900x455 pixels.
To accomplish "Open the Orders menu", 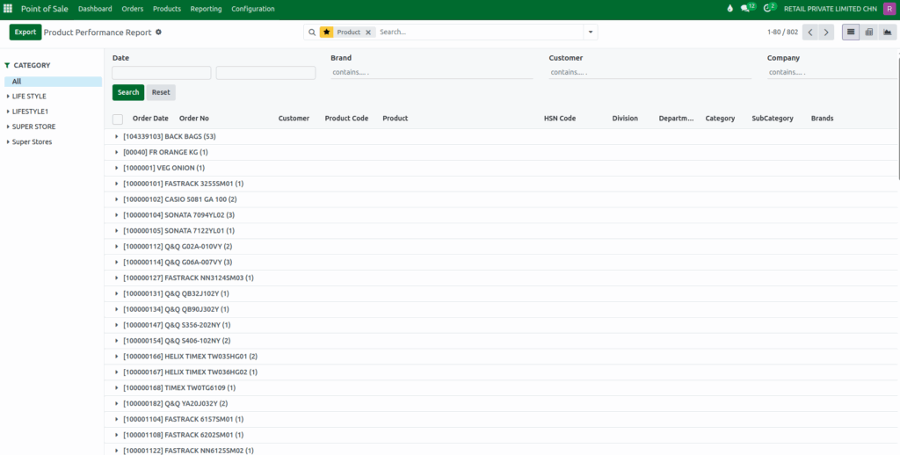I will 133,9.
